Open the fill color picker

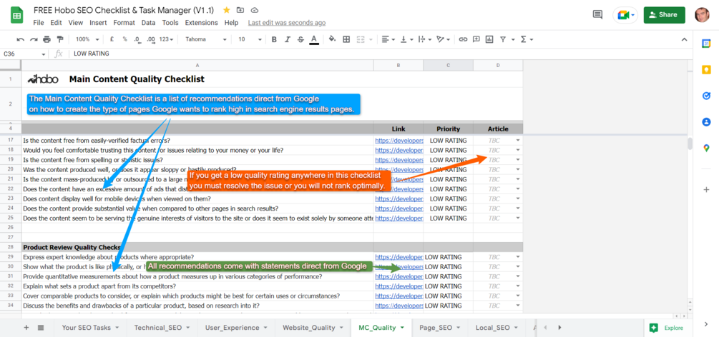tap(333, 39)
